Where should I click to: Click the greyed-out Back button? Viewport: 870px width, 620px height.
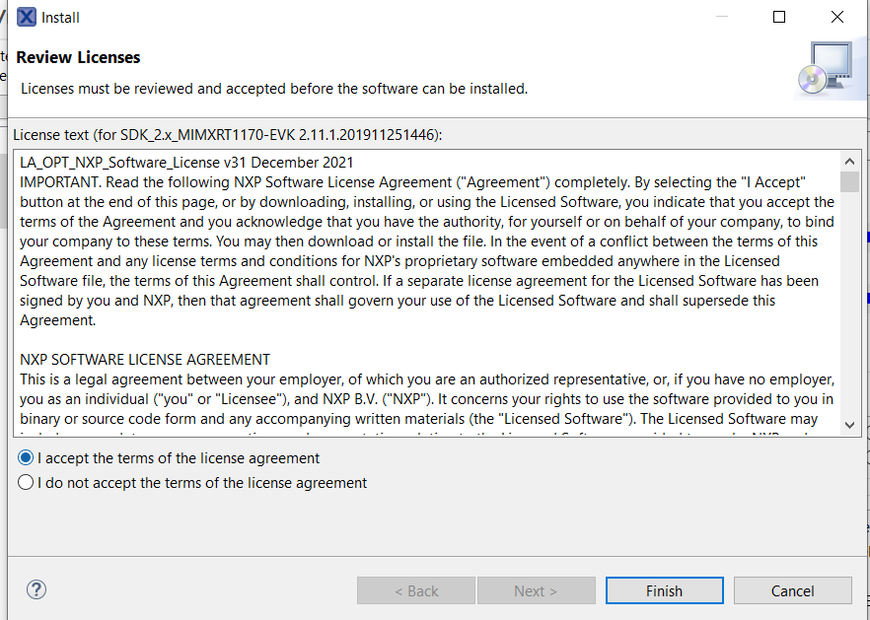tap(415, 590)
